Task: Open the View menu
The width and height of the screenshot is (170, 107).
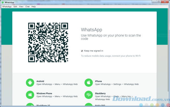Action: pos(21,6)
